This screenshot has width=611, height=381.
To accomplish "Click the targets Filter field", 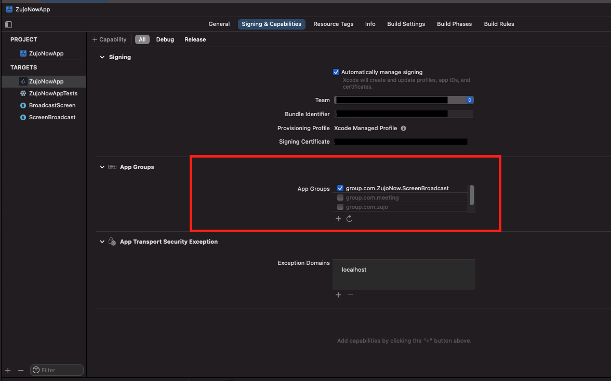I will click(57, 370).
